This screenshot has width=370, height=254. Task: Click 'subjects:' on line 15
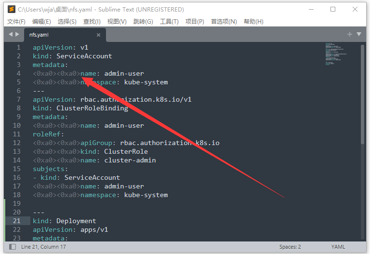[x=50, y=169]
